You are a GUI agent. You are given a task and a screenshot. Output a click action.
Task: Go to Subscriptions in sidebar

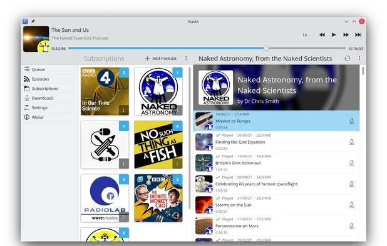tap(49, 89)
